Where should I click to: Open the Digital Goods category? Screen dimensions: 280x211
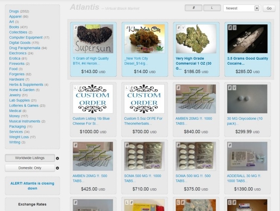(x=20, y=42)
